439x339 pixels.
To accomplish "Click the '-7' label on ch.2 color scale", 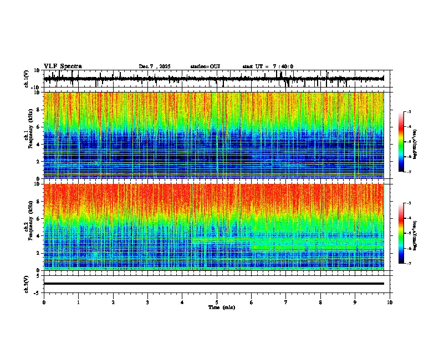I will (x=409, y=264).
